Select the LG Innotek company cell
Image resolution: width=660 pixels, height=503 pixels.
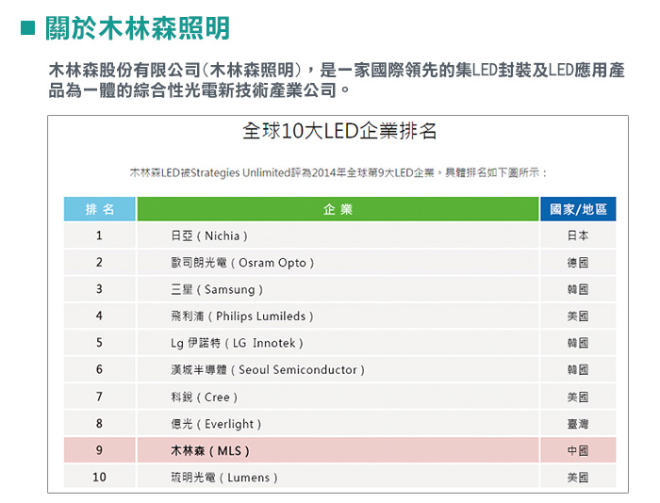338,343
